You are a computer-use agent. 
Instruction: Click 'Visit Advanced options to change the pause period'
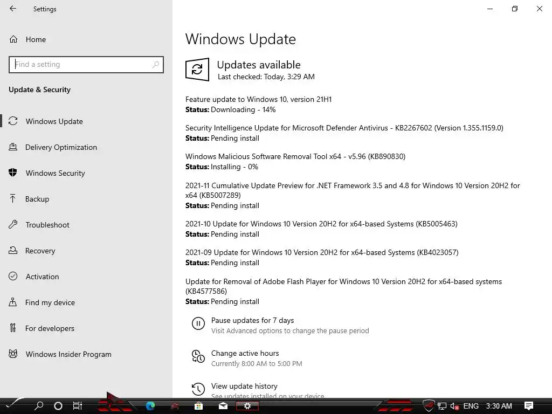(290, 330)
